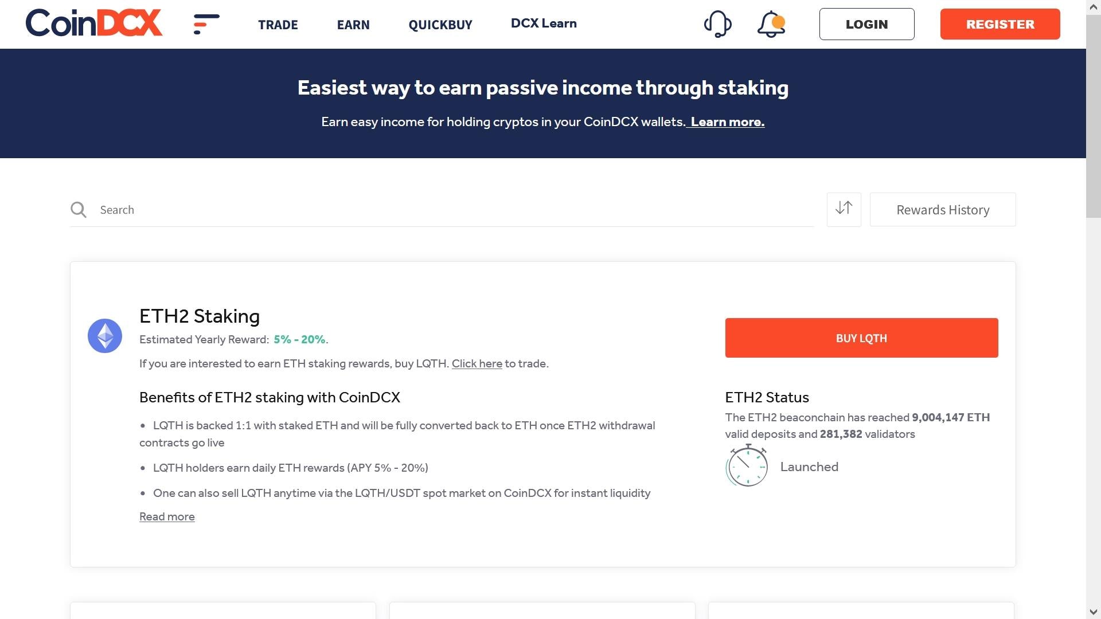Follow the Learn more link in banner

click(x=727, y=122)
